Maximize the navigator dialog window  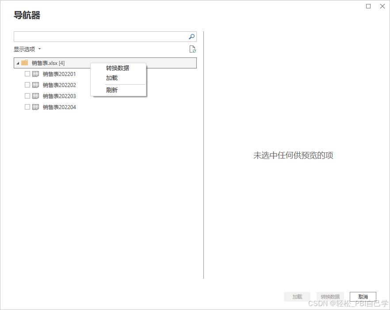(368, 6)
